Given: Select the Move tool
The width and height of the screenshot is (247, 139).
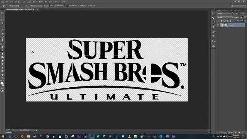Looking at the screenshot, I should coord(2,13).
